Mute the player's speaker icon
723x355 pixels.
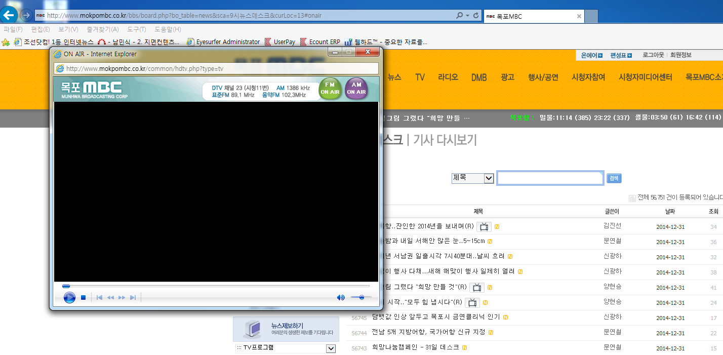click(x=341, y=298)
